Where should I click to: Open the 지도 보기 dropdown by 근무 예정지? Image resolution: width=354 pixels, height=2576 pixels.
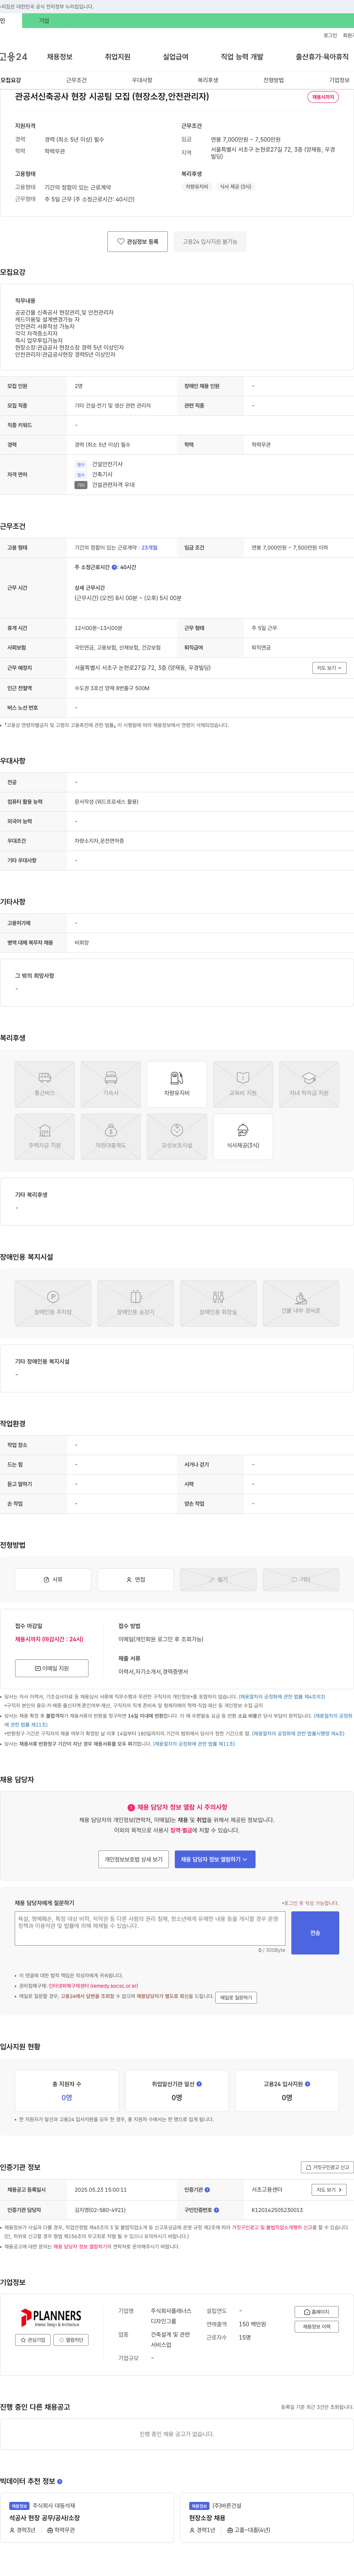pyautogui.click(x=329, y=668)
